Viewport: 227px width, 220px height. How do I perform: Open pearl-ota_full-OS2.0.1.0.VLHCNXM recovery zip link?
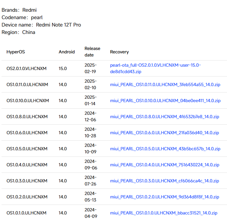(x=155, y=68)
